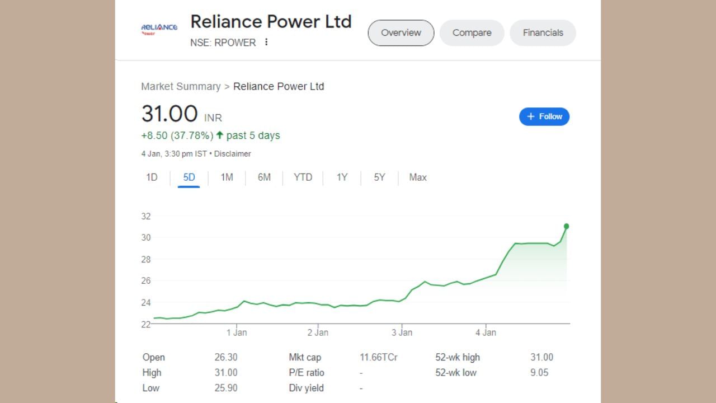This screenshot has width=716, height=403.
Task: Click the 22 y-axis label
Action: (x=146, y=324)
